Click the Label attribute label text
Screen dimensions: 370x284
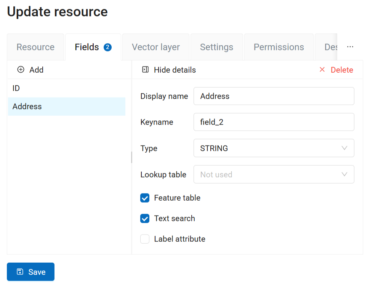tap(180, 239)
